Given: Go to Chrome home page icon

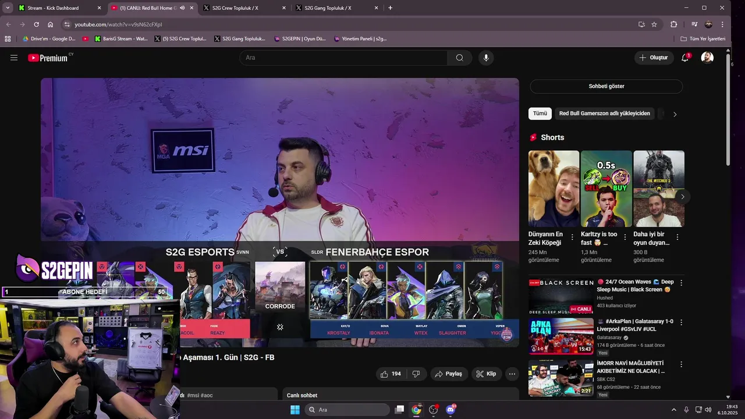Looking at the screenshot, I should (51, 24).
